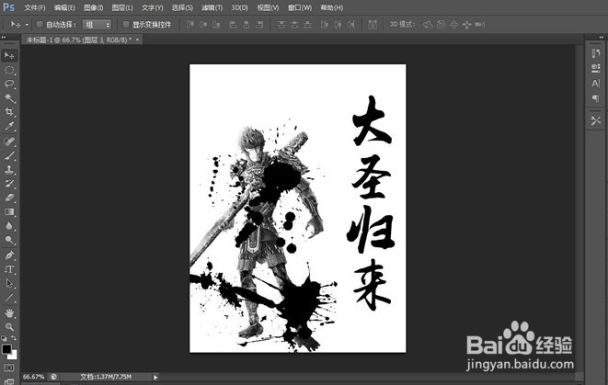Open the 3D(D) menu
Image resolution: width=608 pixels, height=385 pixels.
click(x=240, y=7)
